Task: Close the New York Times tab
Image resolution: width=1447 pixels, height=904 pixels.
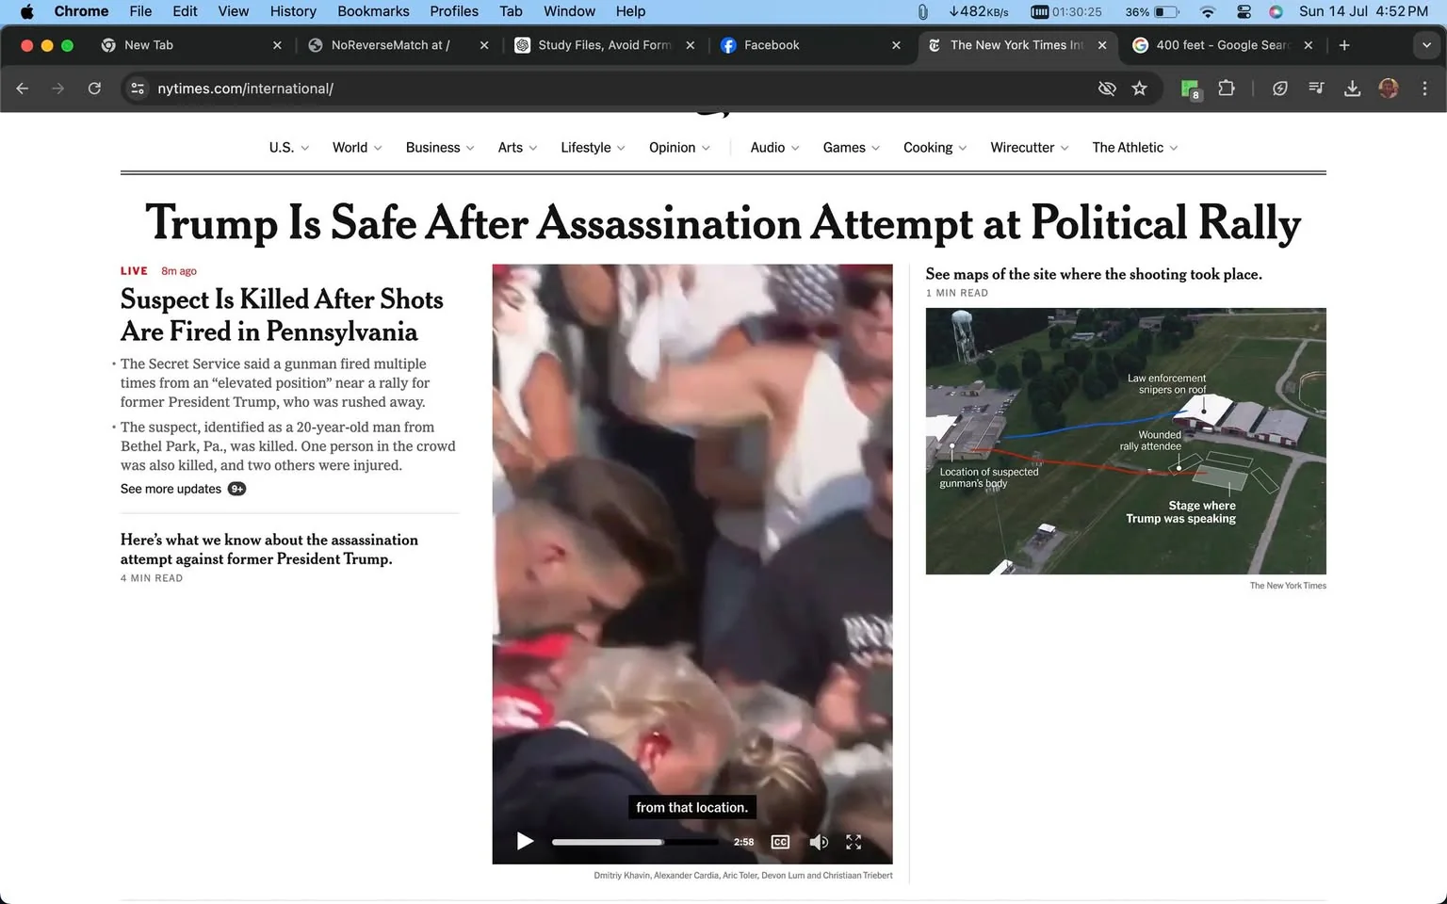Action: pos(1102,45)
